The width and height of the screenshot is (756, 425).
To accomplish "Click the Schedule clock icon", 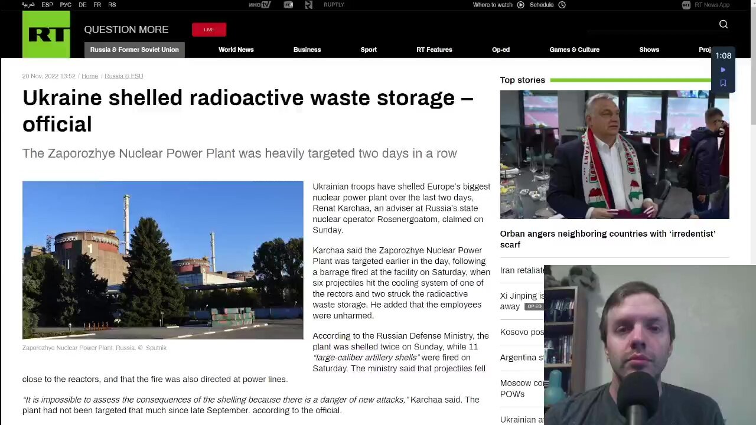I will pos(562,5).
